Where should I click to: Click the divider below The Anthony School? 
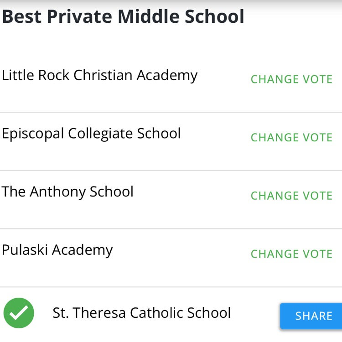[x=171, y=229]
